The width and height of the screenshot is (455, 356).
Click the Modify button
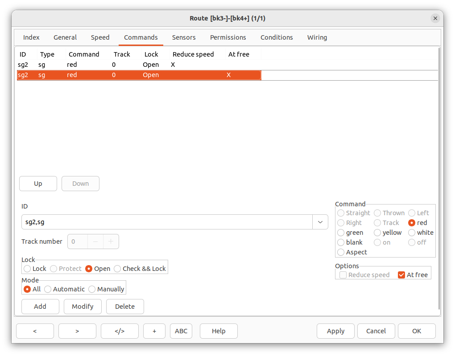point(83,307)
